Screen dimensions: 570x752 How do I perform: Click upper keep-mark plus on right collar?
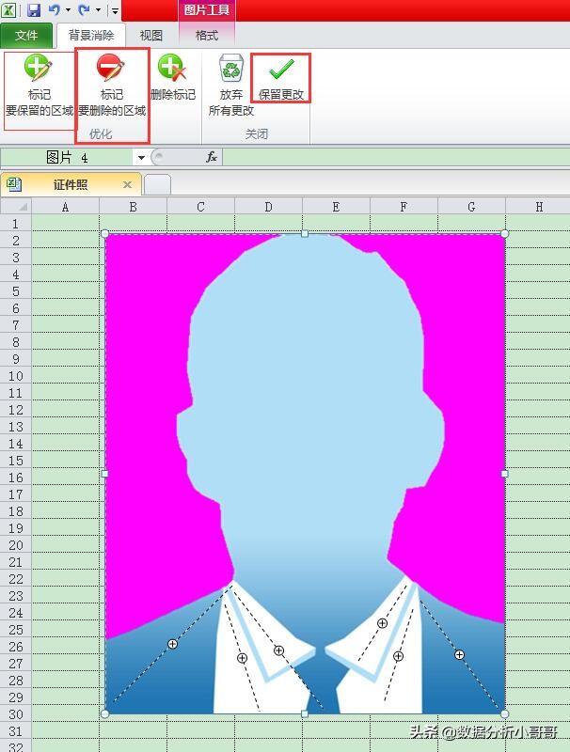382,623
